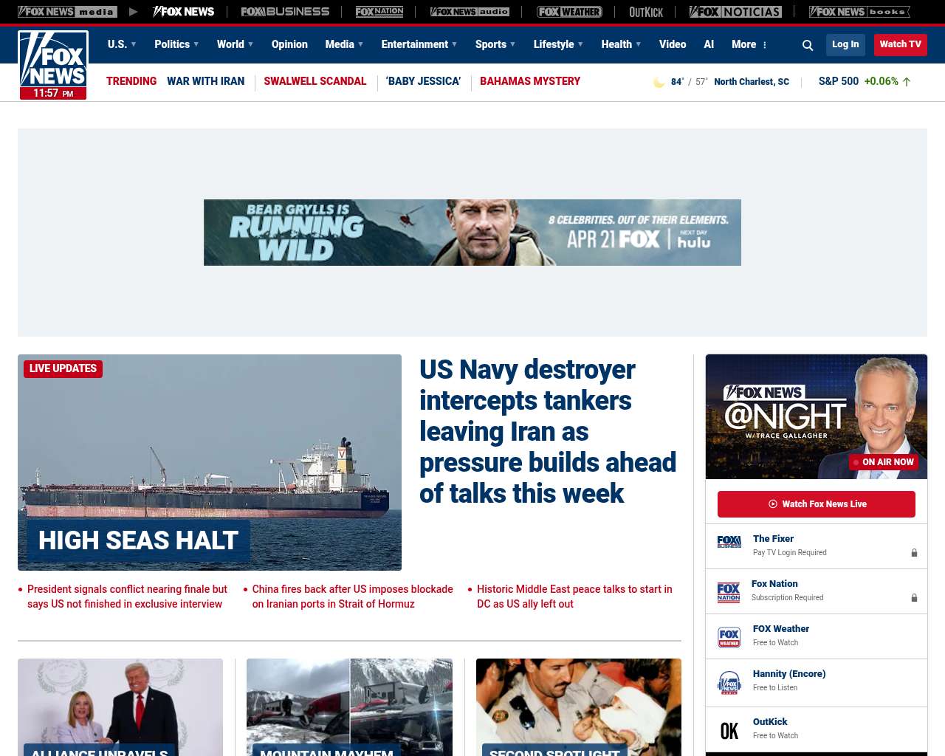Open the Opinion section
The image size is (945, 756).
tap(289, 44)
